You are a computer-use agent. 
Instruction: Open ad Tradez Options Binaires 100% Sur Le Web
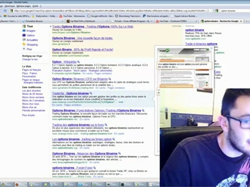pyautogui.click(x=93, y=26)
